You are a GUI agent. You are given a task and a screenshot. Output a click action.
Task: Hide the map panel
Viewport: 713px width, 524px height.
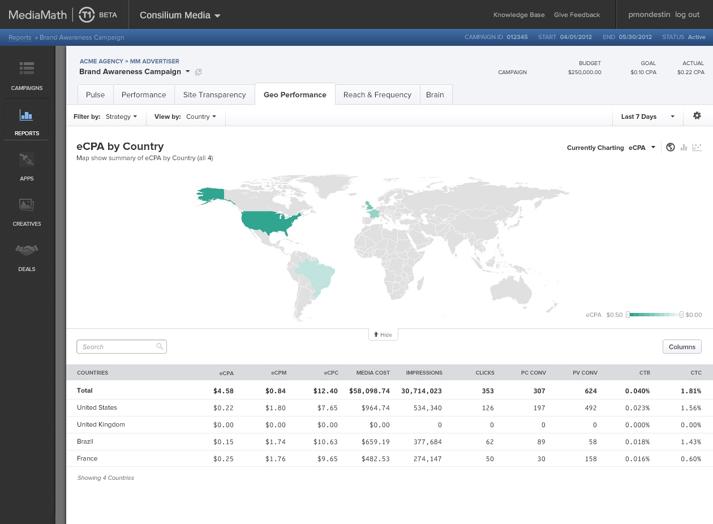(383, 334)
